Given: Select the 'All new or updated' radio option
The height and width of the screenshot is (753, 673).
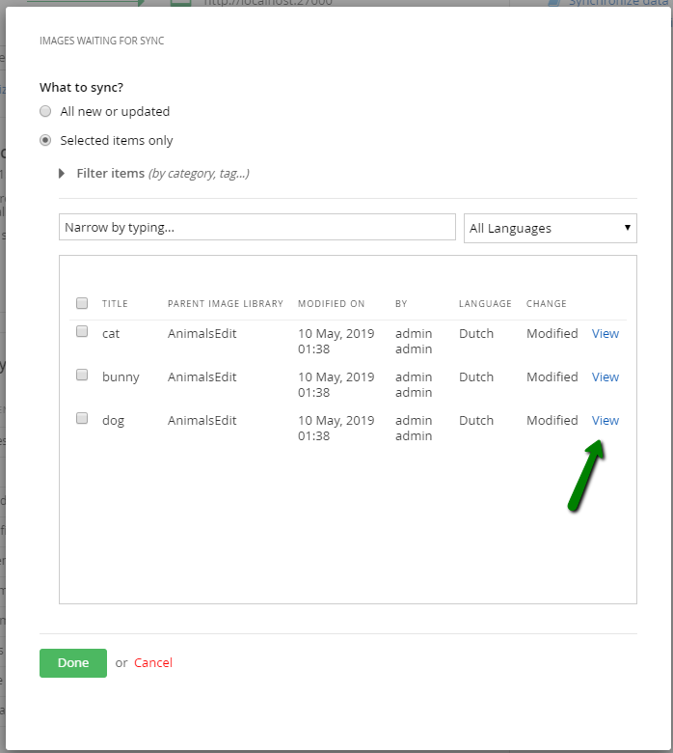Looking at the screenshot, I should click(45, 111).
